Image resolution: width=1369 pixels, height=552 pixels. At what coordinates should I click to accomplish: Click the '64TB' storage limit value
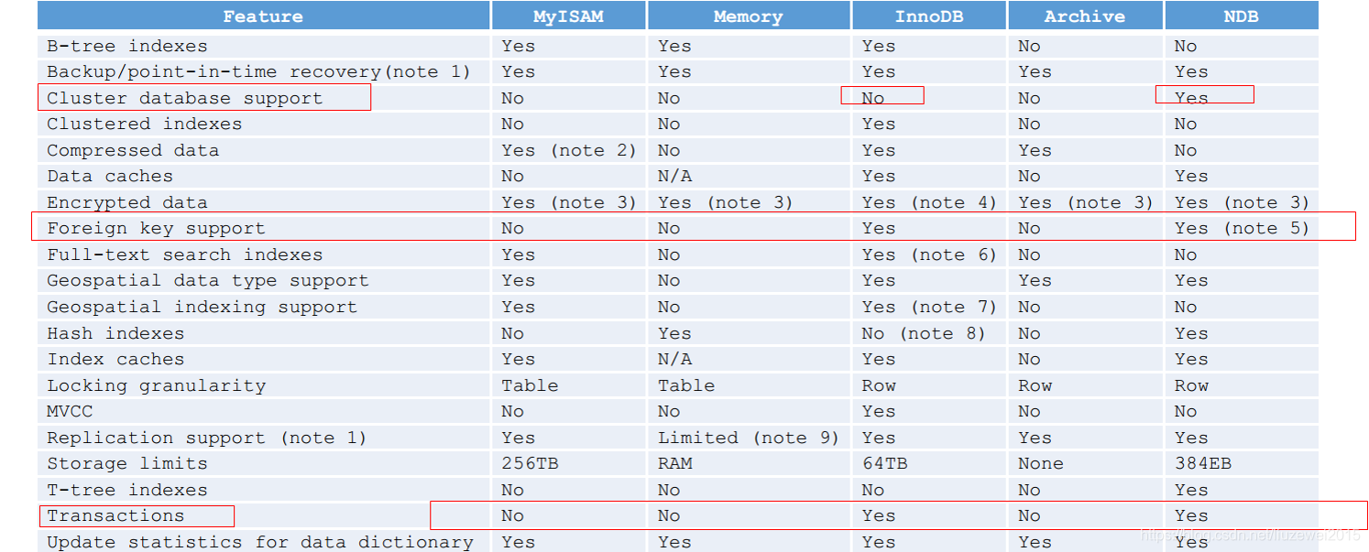pos(884,463)
